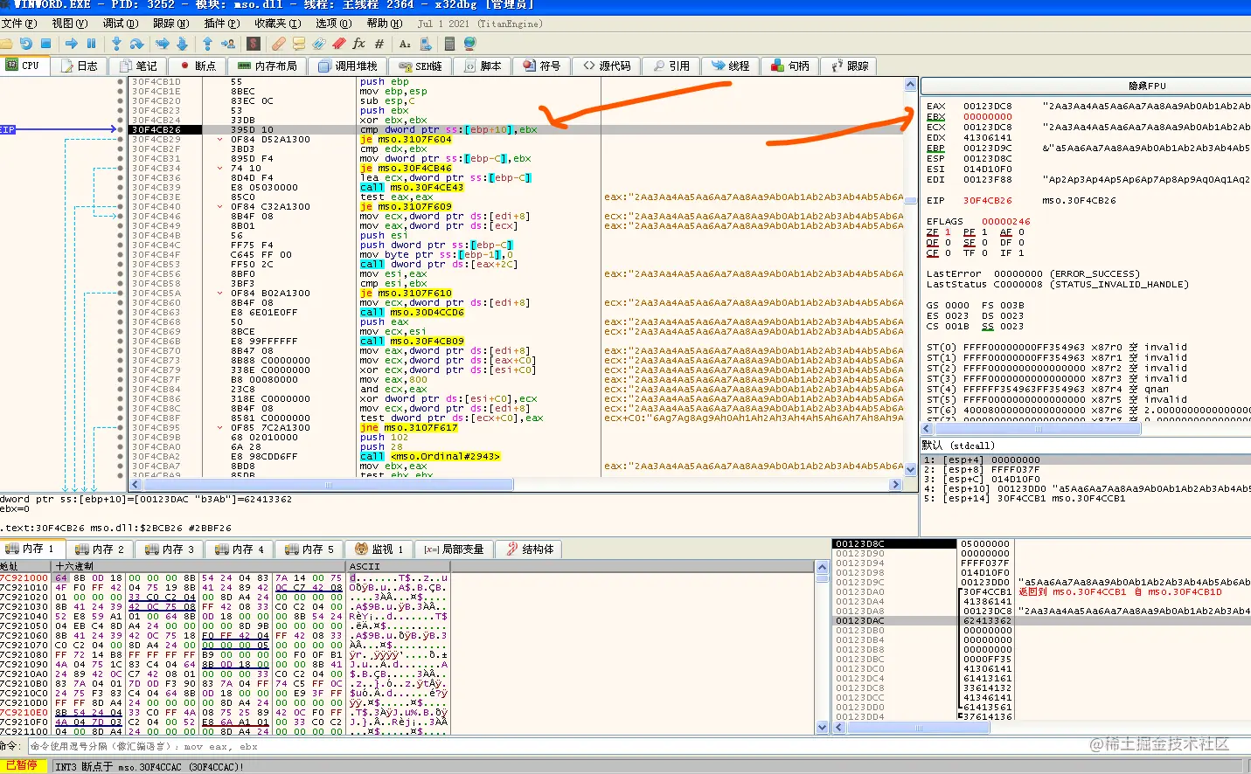This screenshot has height=774, width=1251.
Task: Click the stack panel horizontal scrollbar thumb
Action: click(918, 727)
